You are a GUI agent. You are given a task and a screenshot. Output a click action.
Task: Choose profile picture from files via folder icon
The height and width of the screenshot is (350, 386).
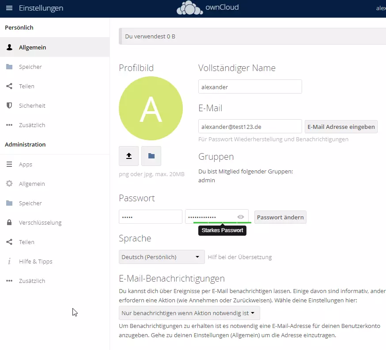pyautogui.click(x=151, y=156)
